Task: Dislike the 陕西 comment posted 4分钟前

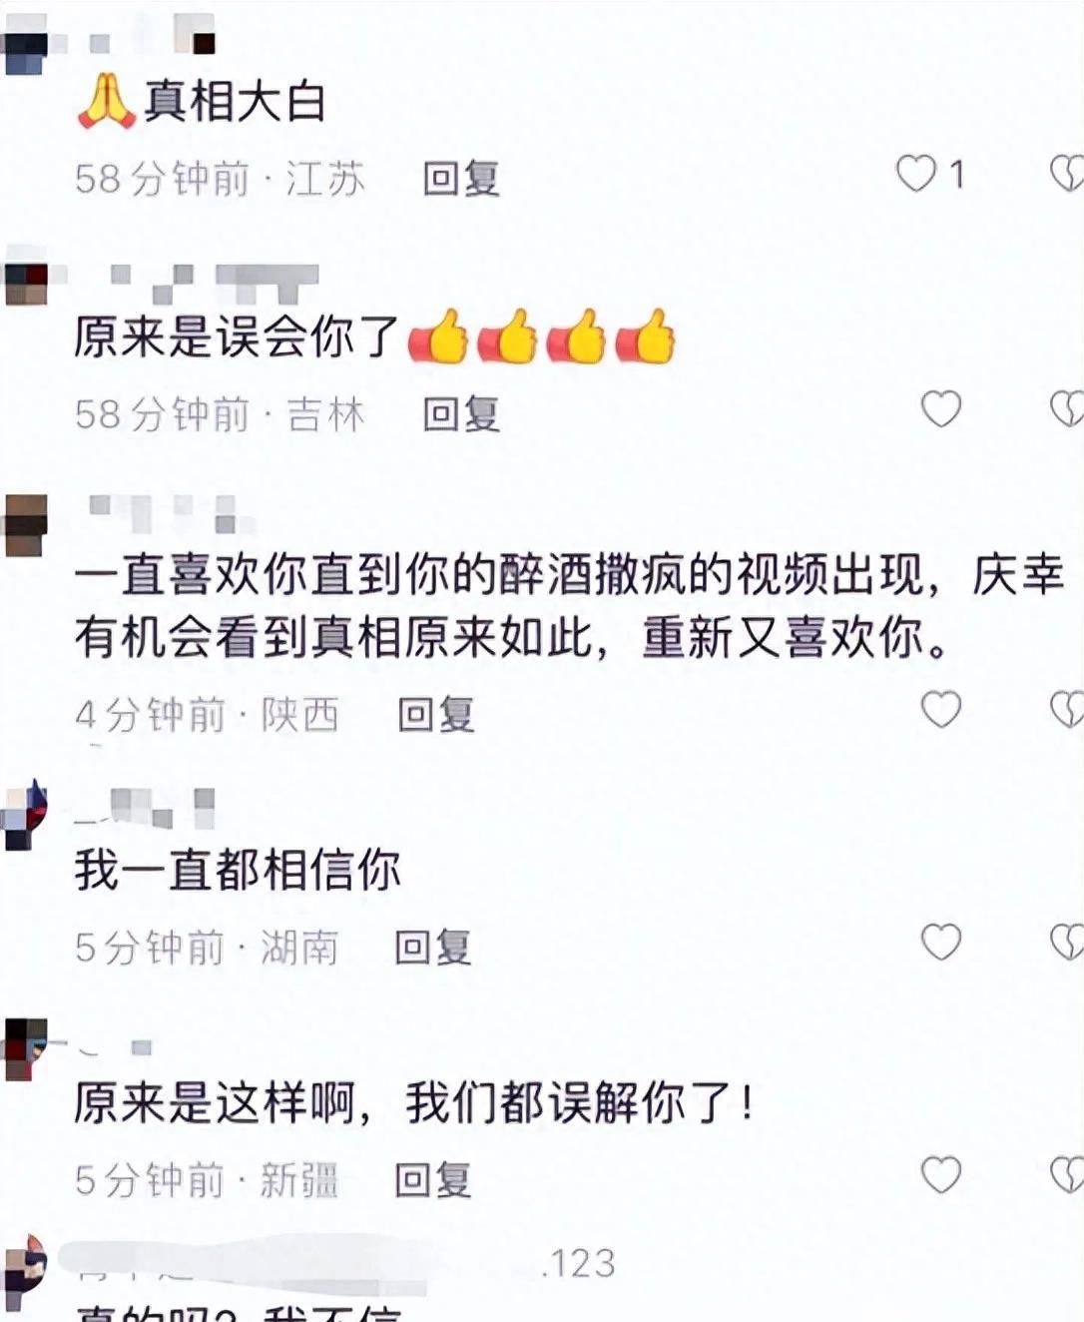Action: [x=1067, y=710]
